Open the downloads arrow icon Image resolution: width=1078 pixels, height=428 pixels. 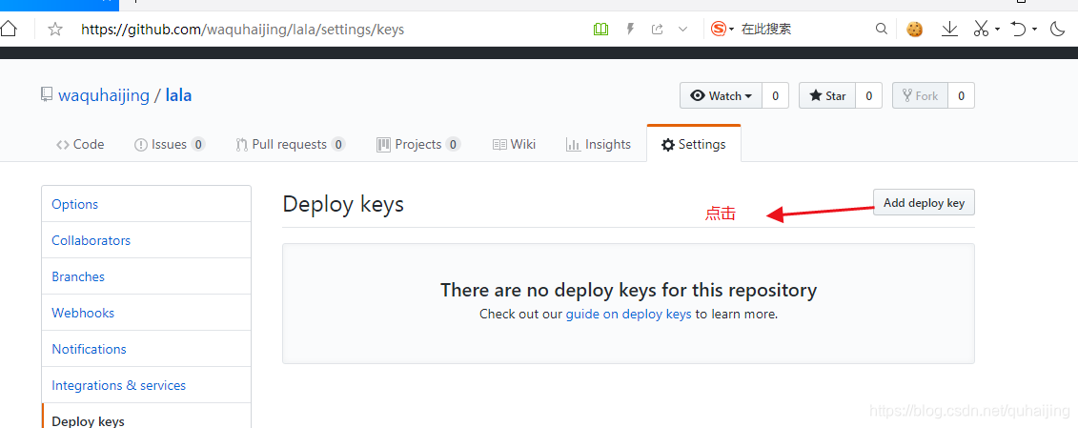point(949,29)
